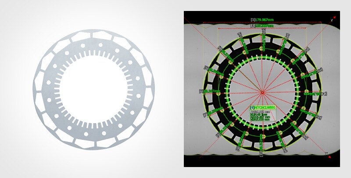Open the results box under PITCHCLW001

coord(262,116)
